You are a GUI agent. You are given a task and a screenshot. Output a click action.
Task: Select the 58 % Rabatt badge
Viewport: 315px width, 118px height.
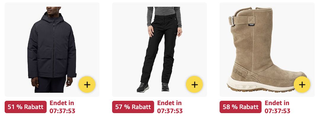pos(240,107)
